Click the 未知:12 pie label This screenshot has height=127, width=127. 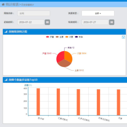(x=71, y=48)
